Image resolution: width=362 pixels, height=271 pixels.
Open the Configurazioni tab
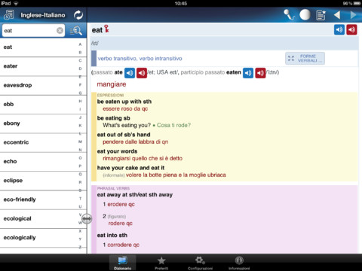coord(200,263)
